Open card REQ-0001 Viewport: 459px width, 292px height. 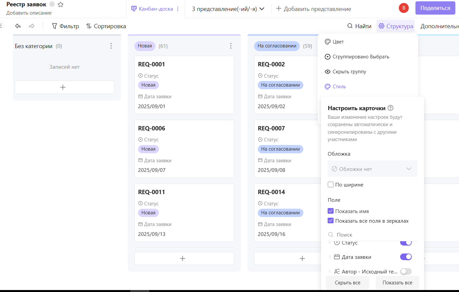tap(184, 85)
